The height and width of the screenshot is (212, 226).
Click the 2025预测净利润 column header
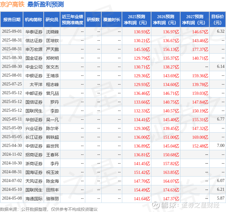[137, 19]
